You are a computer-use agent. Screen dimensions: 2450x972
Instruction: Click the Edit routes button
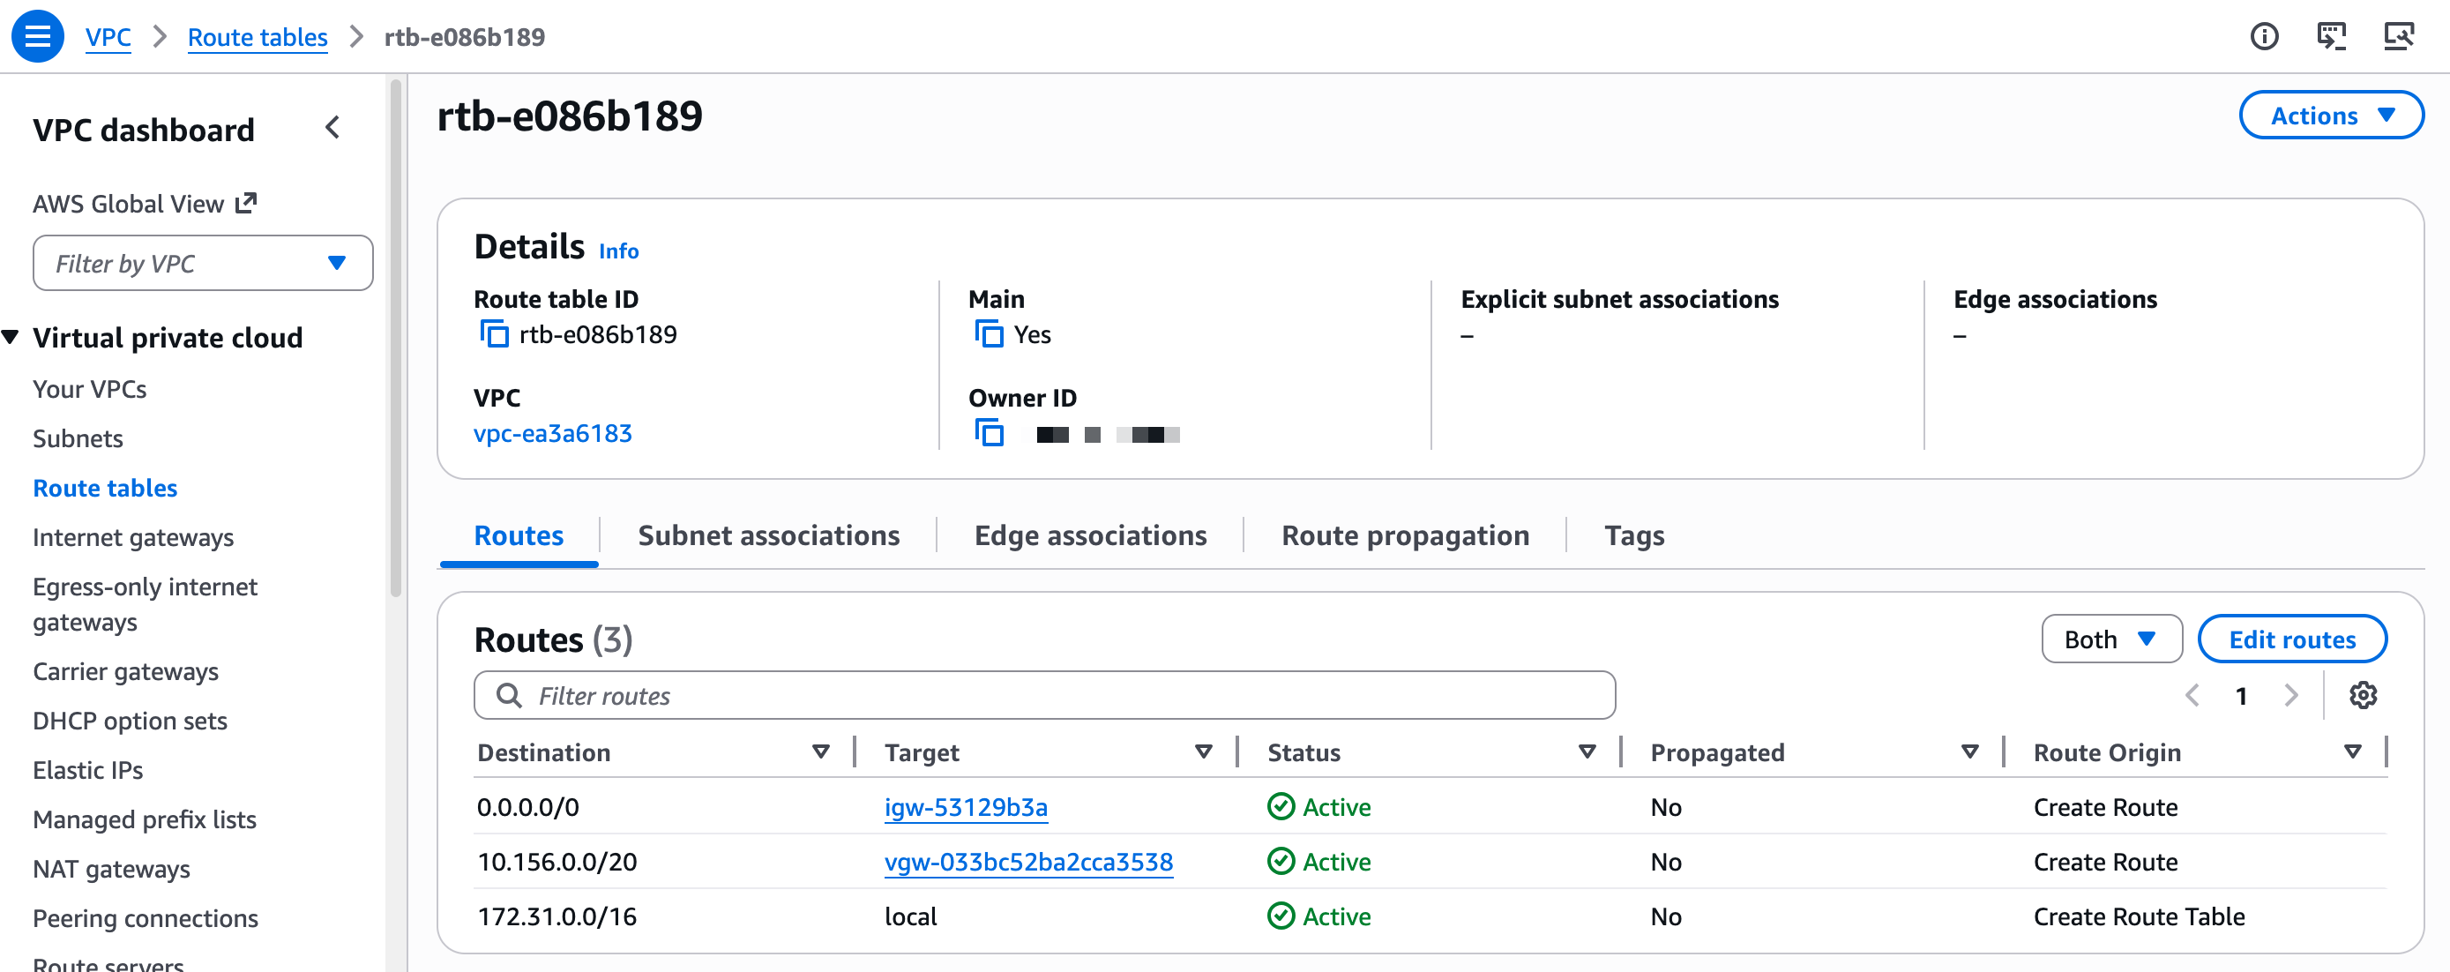coord(2291,639)
